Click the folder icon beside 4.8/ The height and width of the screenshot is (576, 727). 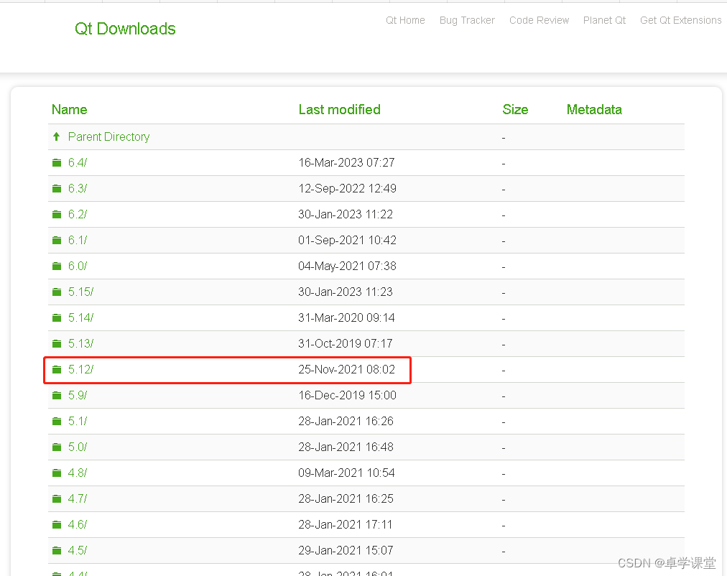57,473
